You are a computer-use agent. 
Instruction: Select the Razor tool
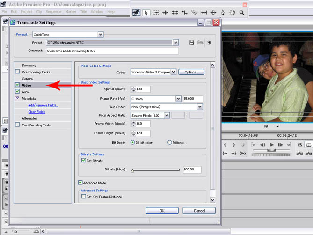click(194, 13)
